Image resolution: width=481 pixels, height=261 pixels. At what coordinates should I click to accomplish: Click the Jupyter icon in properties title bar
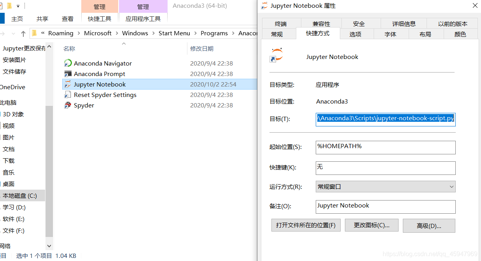tap(264, 5)
